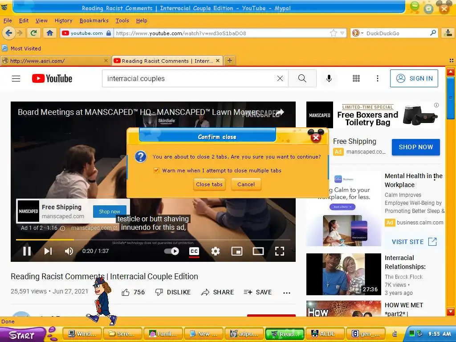Click the SIGN IN button
This screenshot has width=456, height=342.
[x=414, y=78]
